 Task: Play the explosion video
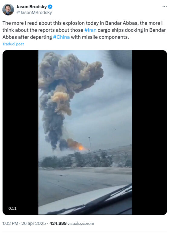85,132
